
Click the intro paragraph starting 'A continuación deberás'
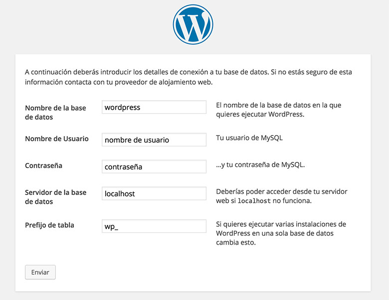pos(189,77)
